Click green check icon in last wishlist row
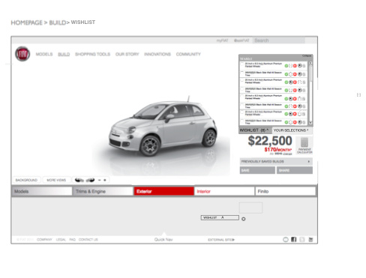 point(286,122)
